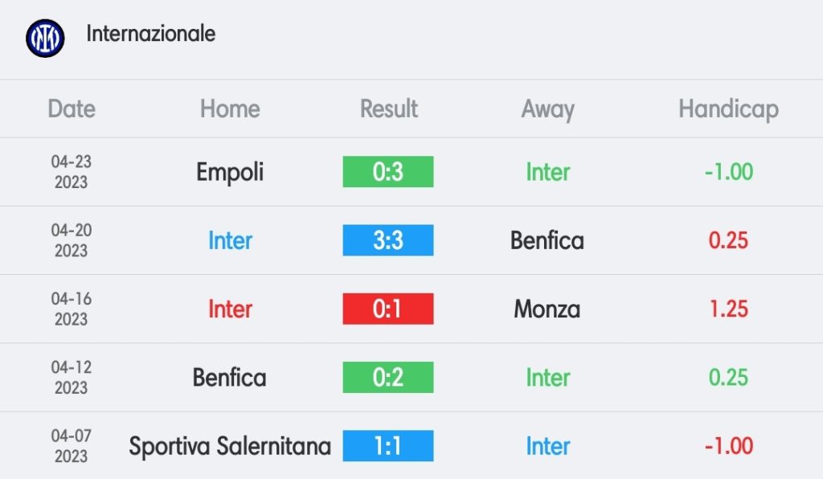Open the Empoli team link
Image resolution: width=823 pixels, height=479 pixels.
[230, 173]
